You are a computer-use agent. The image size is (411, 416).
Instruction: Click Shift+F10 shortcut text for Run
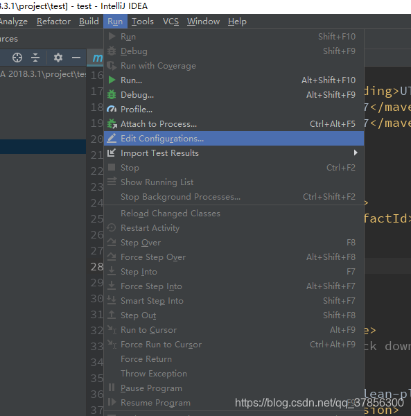click(x=337, y=36)
